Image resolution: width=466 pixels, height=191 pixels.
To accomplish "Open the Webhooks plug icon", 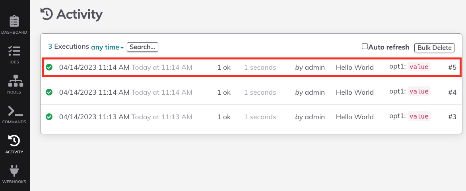I will 14,170.
